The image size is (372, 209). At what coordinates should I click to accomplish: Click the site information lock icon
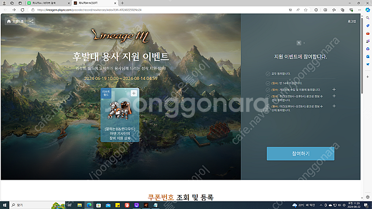coord(33,10)
